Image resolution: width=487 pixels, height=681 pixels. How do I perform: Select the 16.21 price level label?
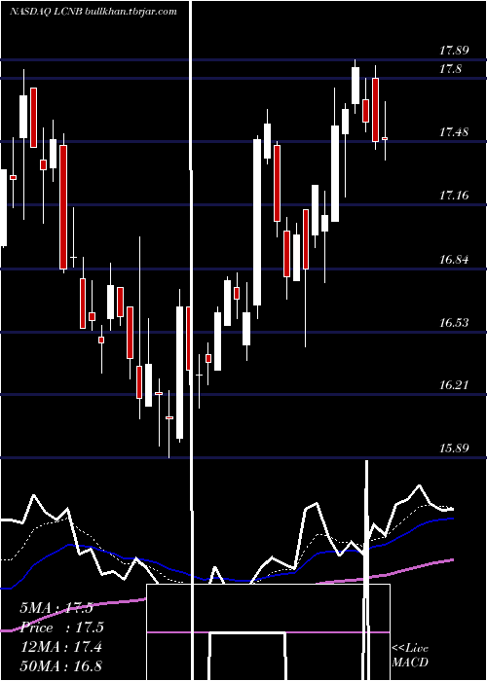tap(454, 385)
